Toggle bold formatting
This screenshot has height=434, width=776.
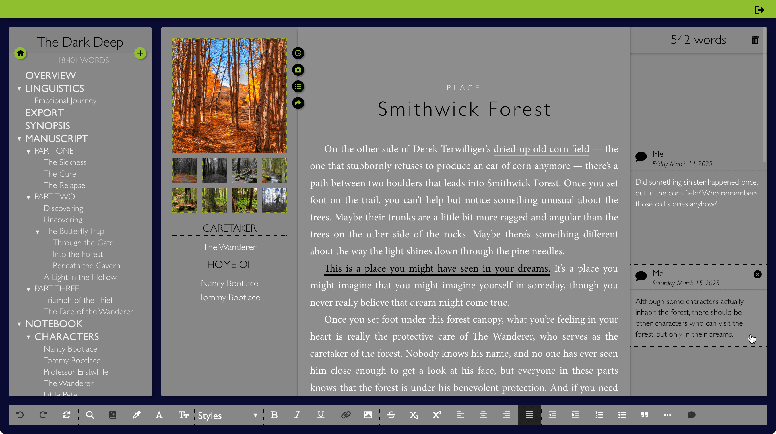274,415
